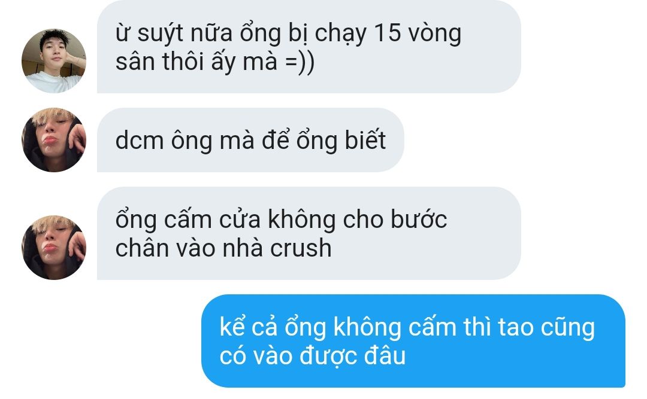Select the 'ổng cấm cửa không cho bước' bubble
This screenshot has width=647, height=399.
309,233
